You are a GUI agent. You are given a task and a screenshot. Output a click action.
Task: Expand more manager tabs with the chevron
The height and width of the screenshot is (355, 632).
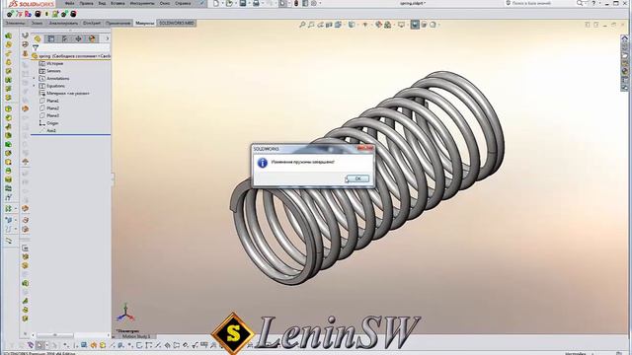(107, 38)
